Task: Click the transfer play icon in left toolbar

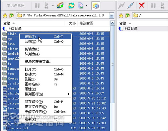Action: [x=47, y=5]
